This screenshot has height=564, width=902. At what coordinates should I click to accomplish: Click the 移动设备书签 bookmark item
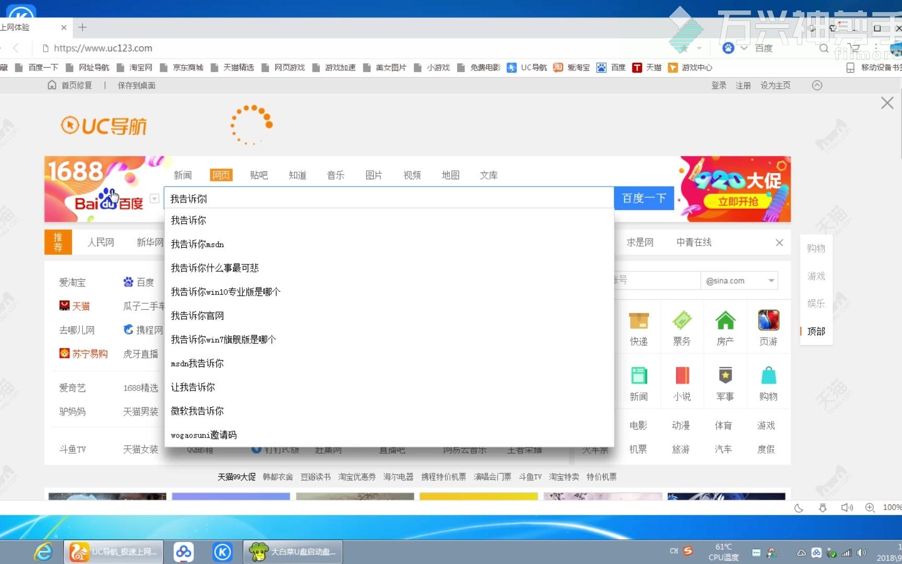coord(874,67)
